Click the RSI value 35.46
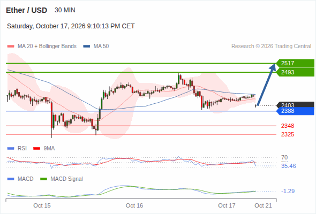The height and width of the screenshot is (214, 316). (x=289, y=166)
